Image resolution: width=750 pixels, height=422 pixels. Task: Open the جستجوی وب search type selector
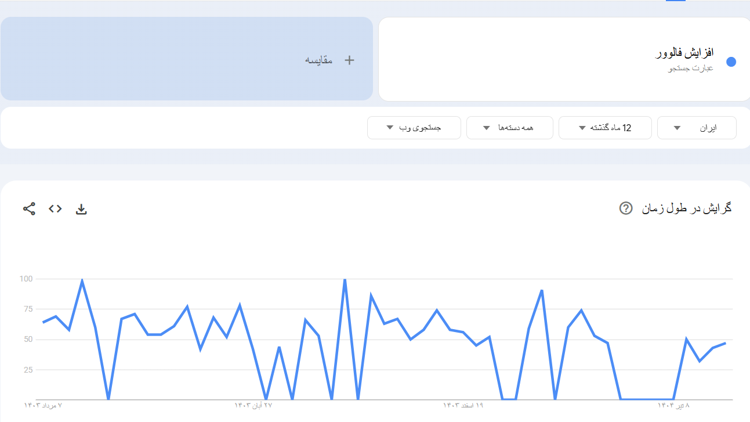point(414,128)
